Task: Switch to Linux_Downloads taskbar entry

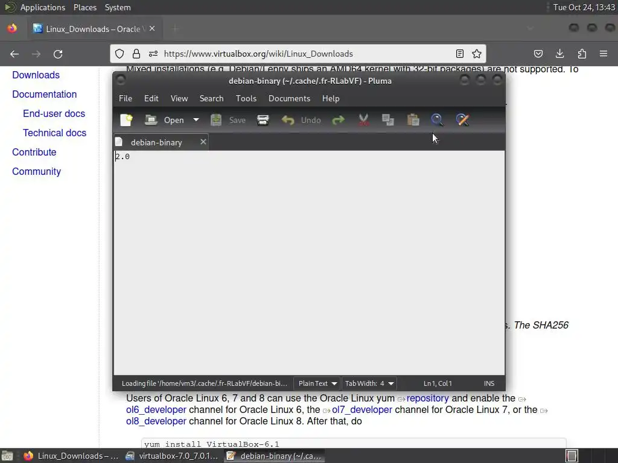Action: click(x=71, y=456)
